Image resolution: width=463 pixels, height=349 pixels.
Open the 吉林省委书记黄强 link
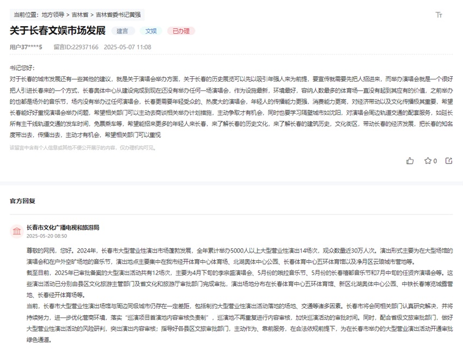click(x=118, y=15)
